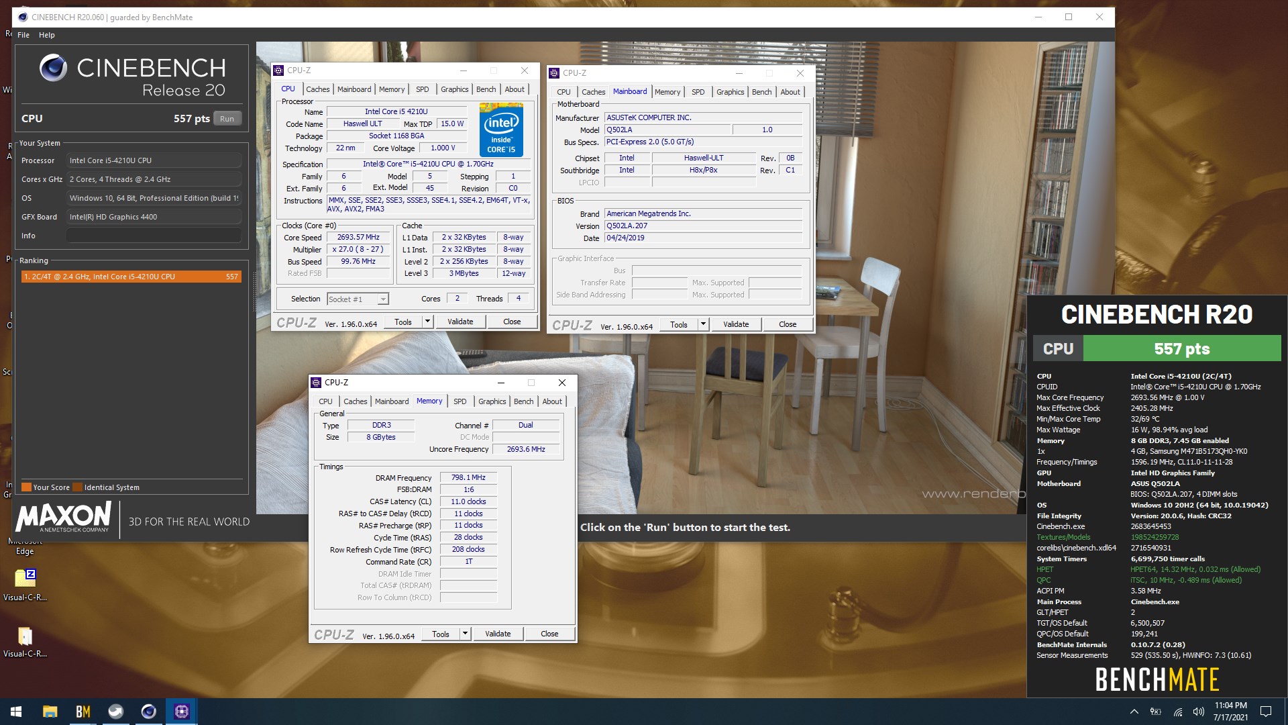Expand Tools dropdown arrow in Mainboard window
This screenshot has height=725, width=1288.
tap(703, 325)
